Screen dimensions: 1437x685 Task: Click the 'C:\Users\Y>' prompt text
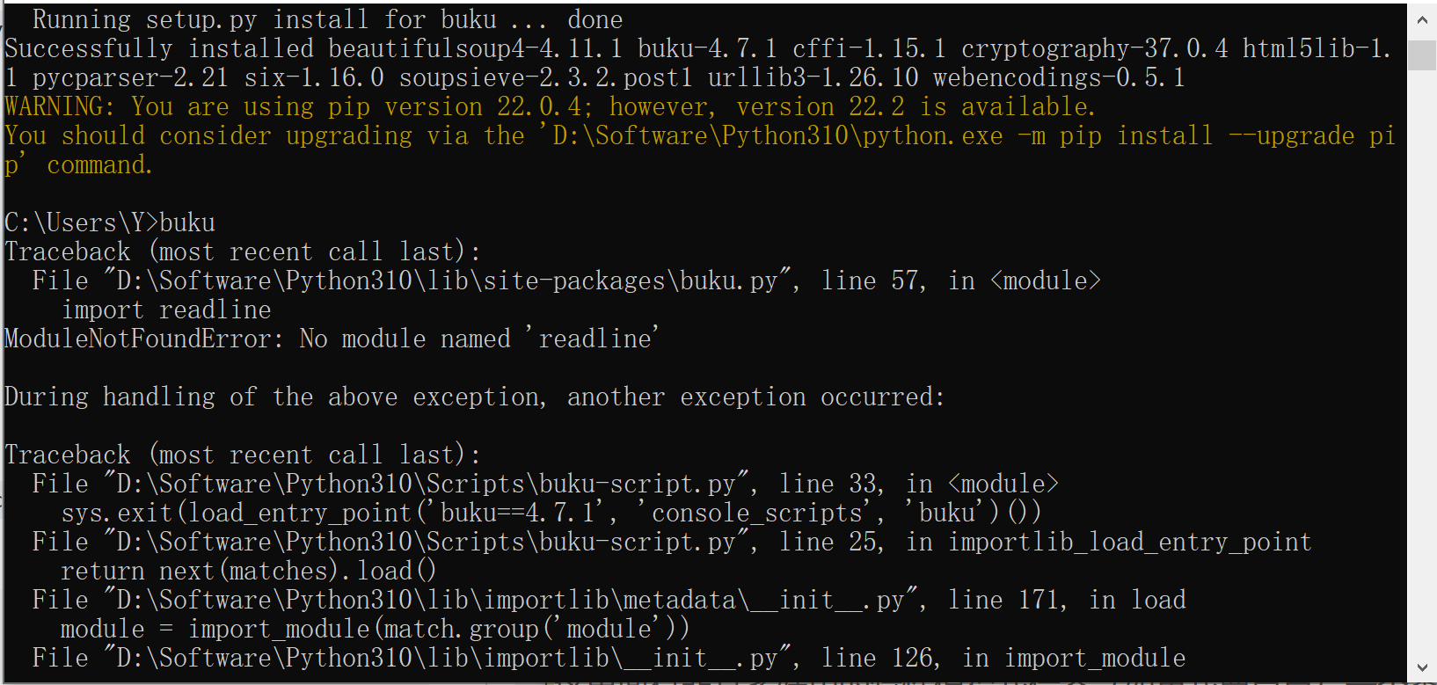(x=81, y=223)
